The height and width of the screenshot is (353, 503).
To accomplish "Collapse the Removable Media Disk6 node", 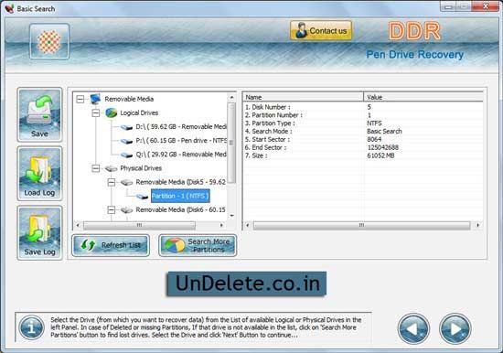I will click(111, 210).
